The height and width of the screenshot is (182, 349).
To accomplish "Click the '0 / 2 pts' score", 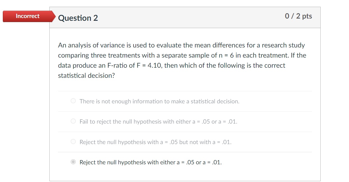I will click(298, 16).
